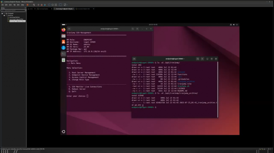Screen dimensions: 274x153
Task: Open App Center from the Ubuntu dock
Action: [64, 42]
